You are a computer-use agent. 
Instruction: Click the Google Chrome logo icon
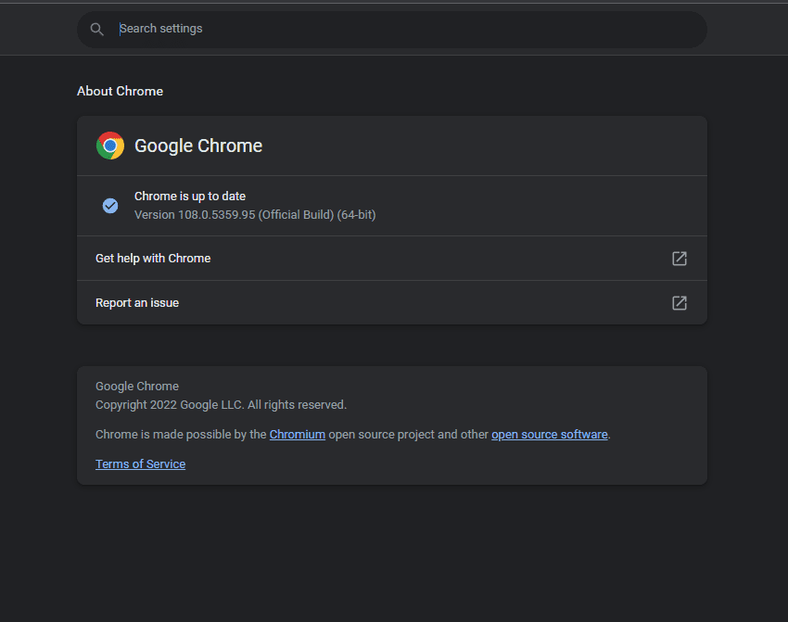pyautogui.click(x=110, y=146)
